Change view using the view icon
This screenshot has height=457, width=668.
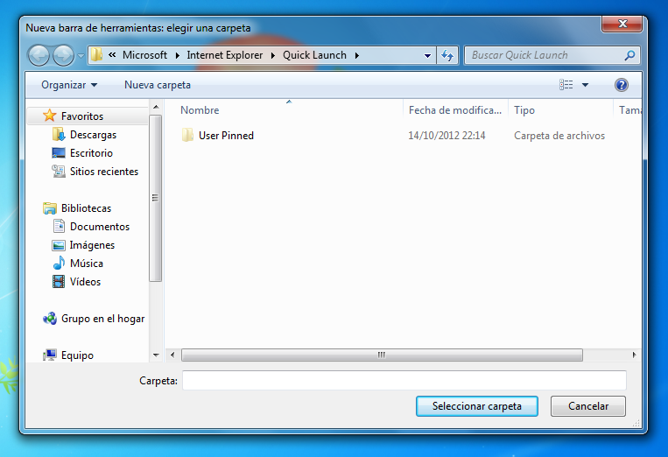point(566,85)
